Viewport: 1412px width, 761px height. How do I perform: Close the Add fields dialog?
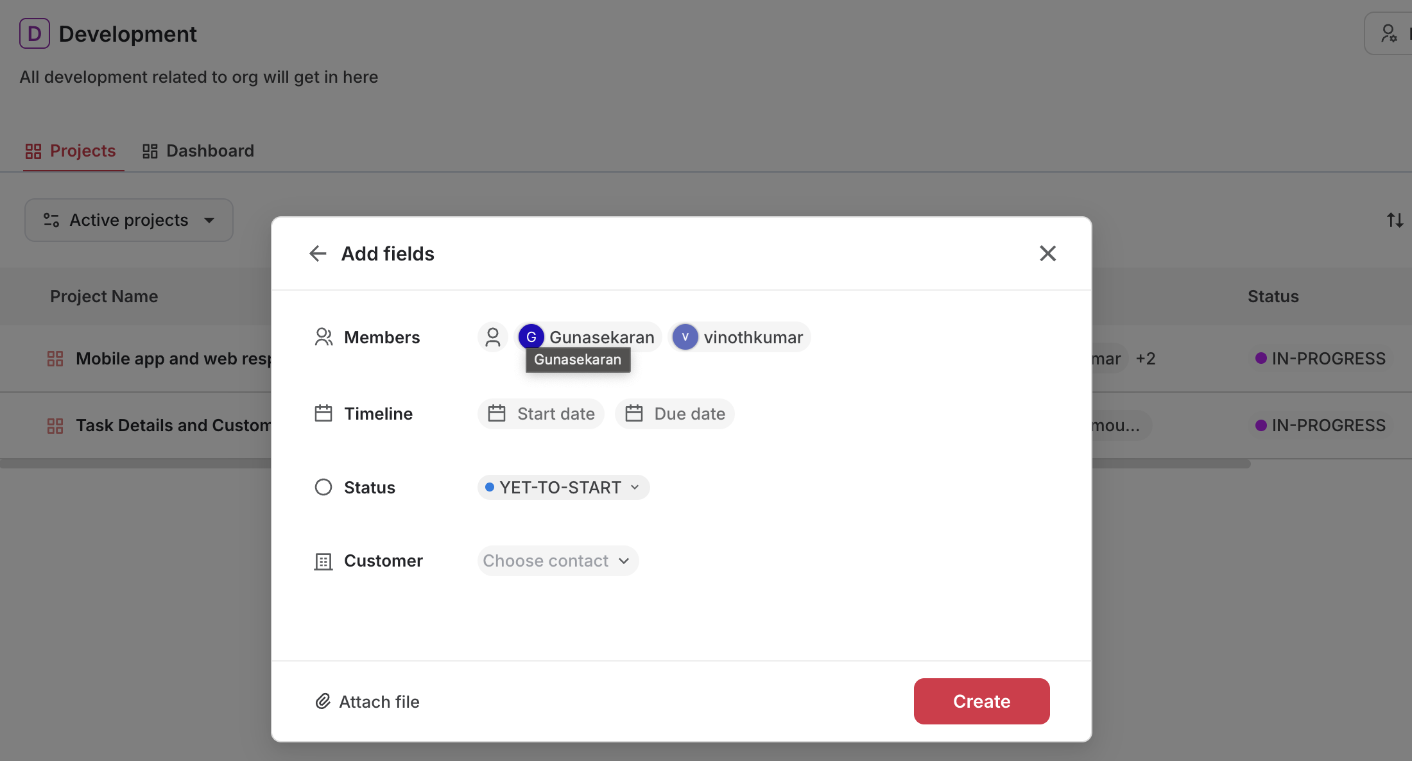click(1047, 253)
